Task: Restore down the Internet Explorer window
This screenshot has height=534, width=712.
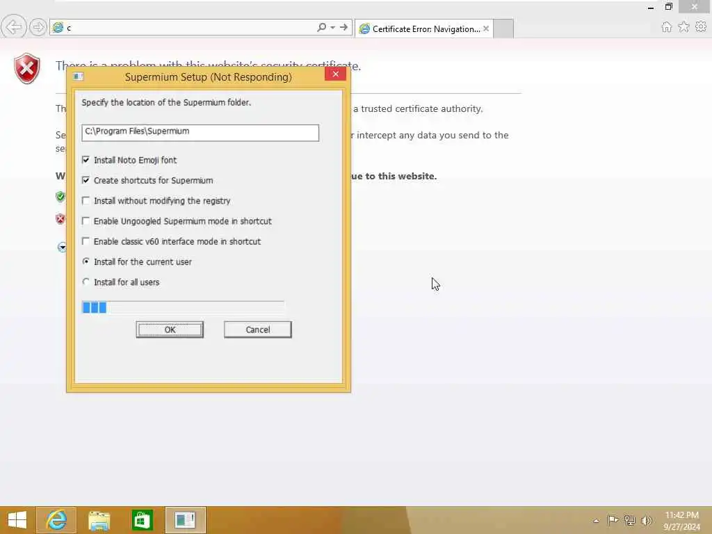Action: click(x=668, y=7)
